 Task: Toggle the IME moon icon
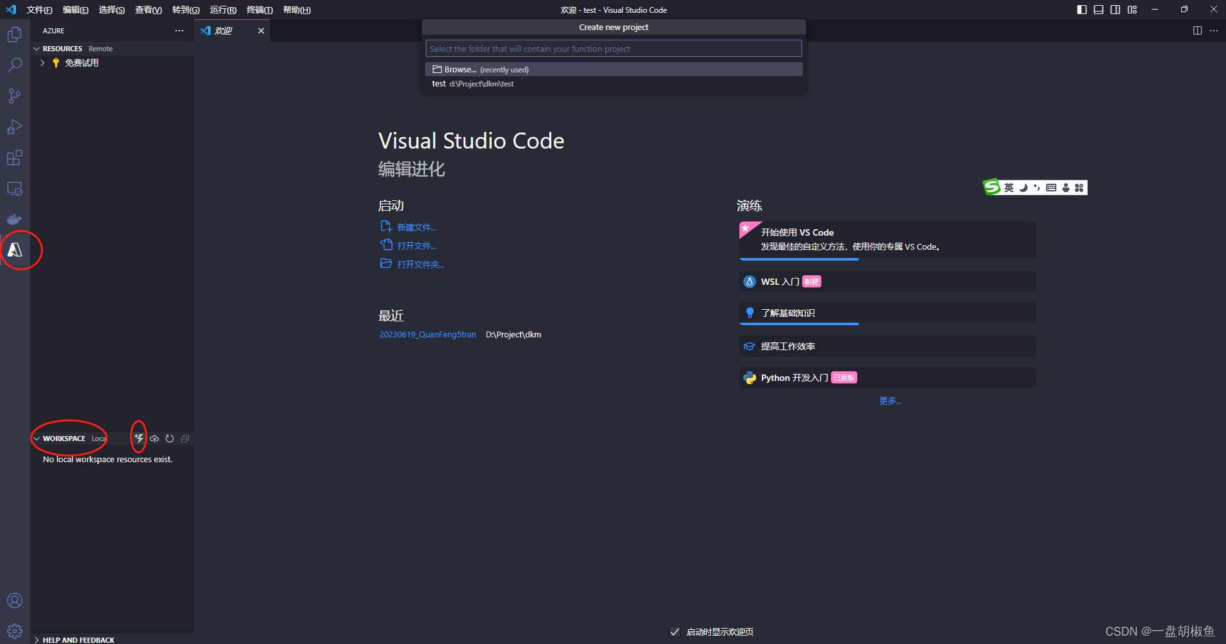coord(1023,188)
